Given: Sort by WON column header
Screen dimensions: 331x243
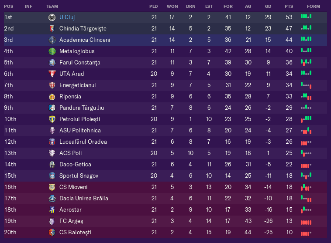Looking at the screenshot, I should pos(172,7).
